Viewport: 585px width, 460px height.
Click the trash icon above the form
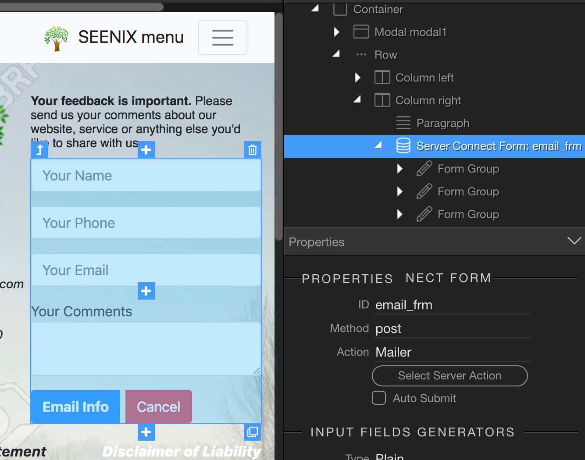tap(253, 150)
